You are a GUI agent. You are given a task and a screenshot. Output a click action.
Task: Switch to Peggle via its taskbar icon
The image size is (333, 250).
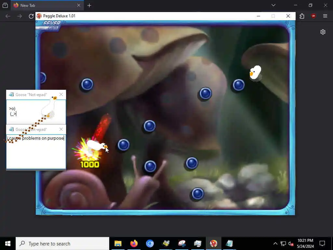[x=213, y=243]
